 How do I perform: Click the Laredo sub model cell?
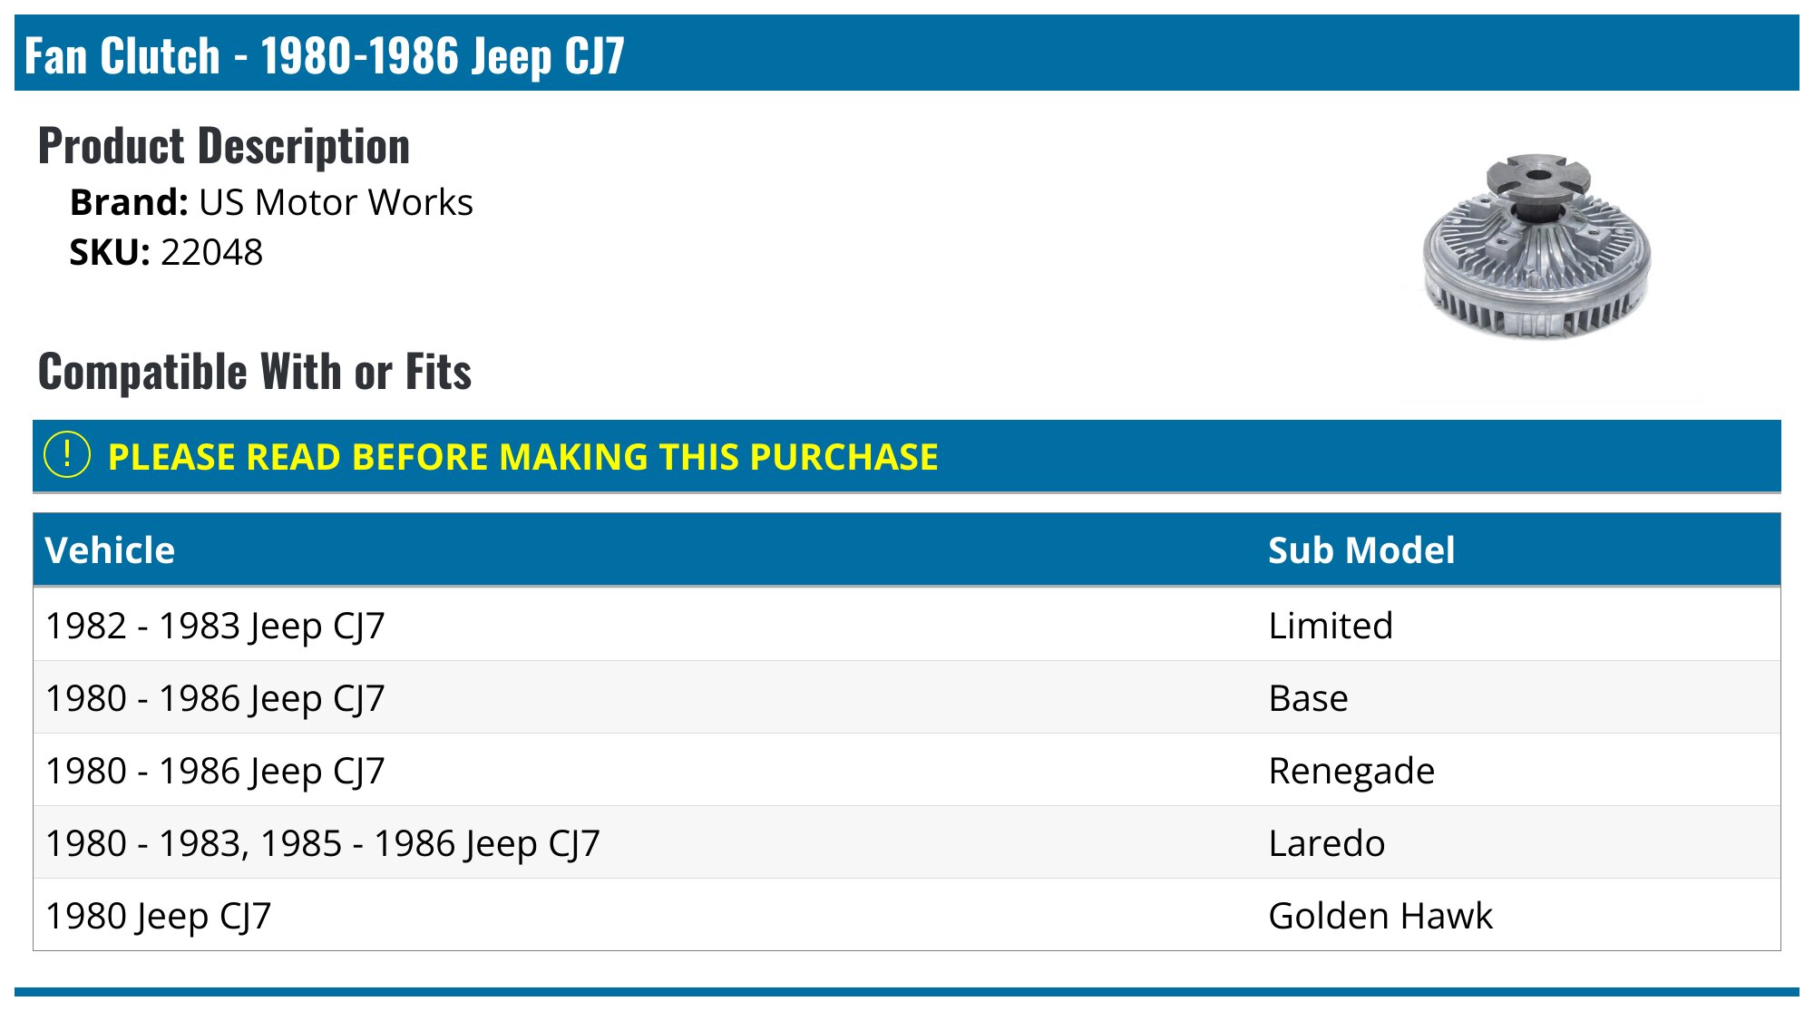pos(1326,843)
